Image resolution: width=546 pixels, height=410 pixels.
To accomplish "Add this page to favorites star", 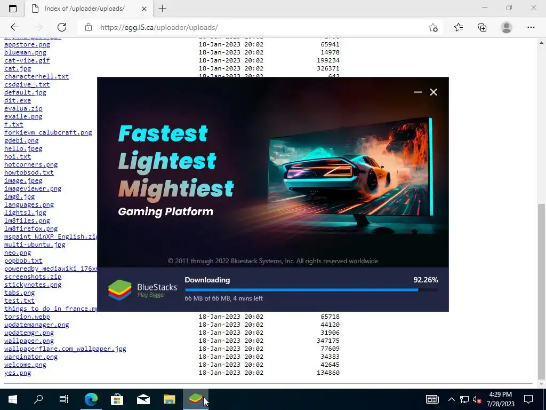I will pyautogui.click(x=433, y=27).
